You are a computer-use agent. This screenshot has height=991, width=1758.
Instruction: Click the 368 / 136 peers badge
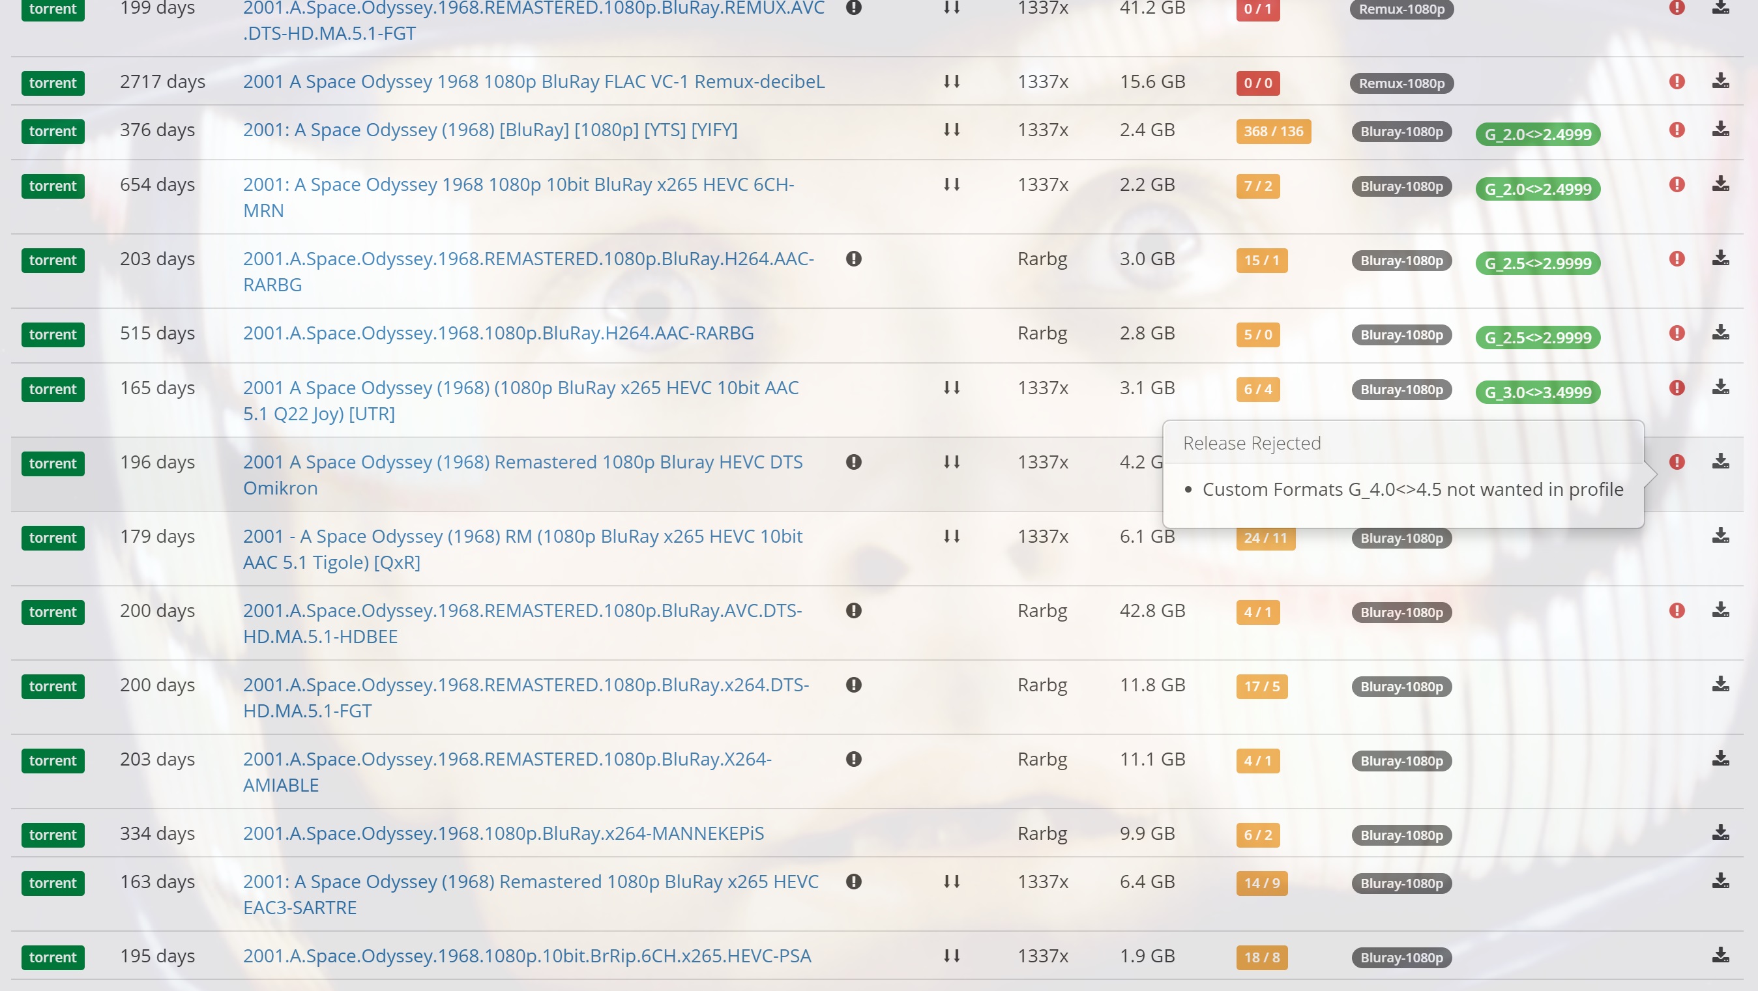(x=1272, y=131)
